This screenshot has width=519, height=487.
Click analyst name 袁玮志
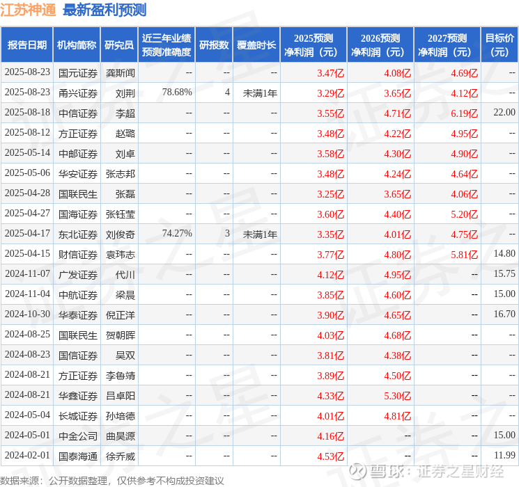[x=120, y=255]
